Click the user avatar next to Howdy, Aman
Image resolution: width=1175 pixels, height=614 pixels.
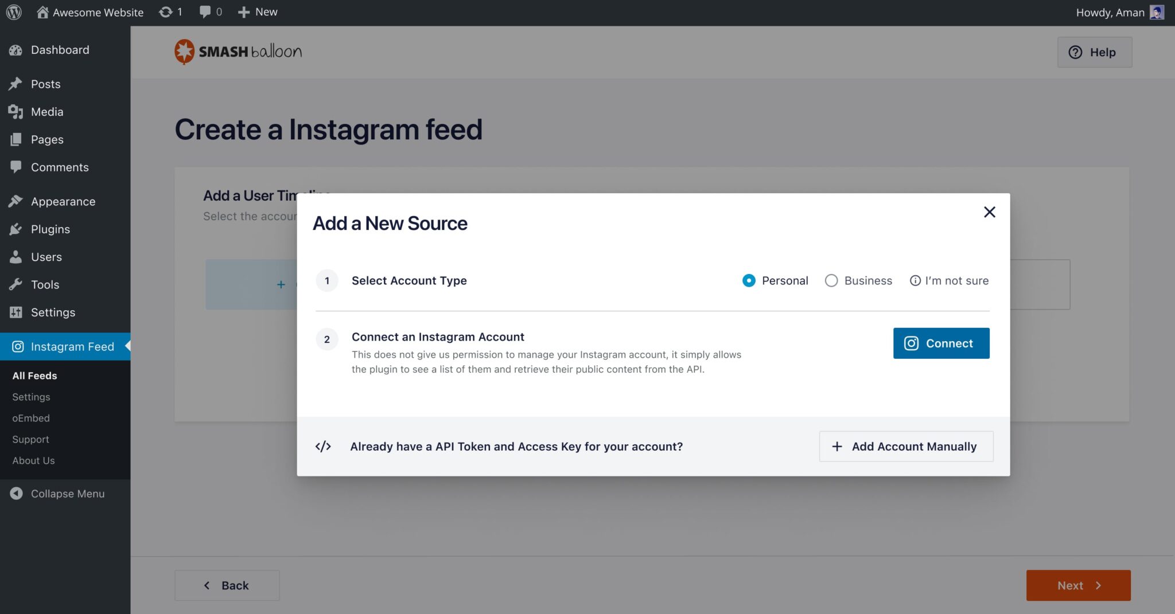pos(1157,13)
